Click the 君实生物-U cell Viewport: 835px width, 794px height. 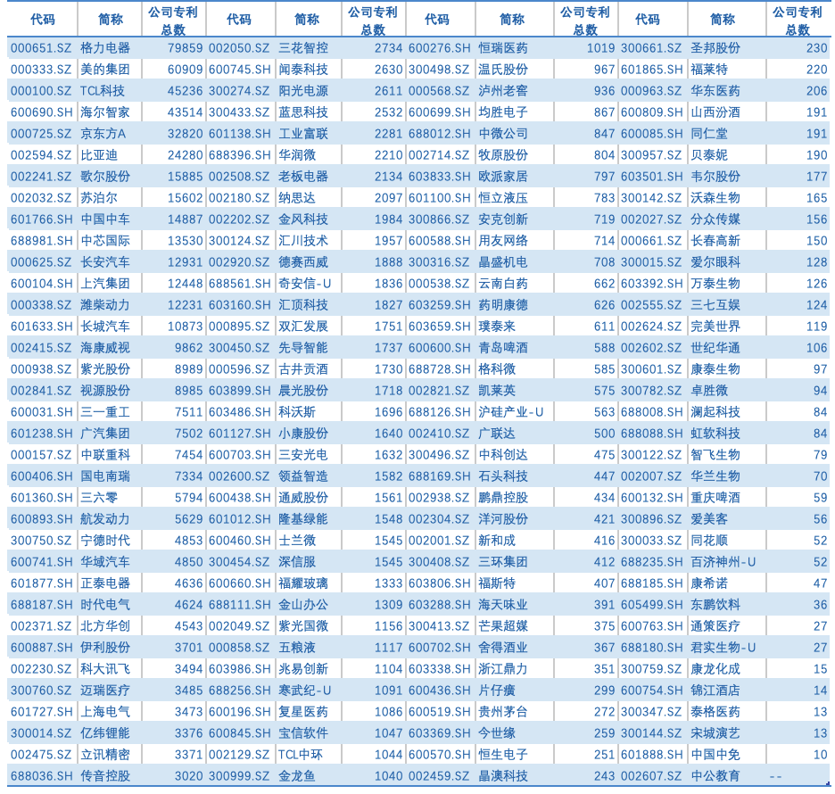coord(723,648)
